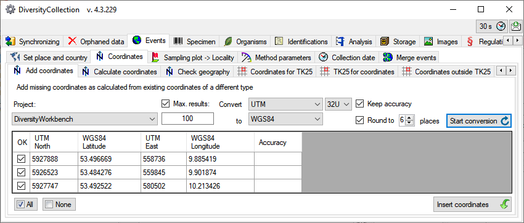Switch to the Storage tab
The image size is (524, 223).
[398, 42]
